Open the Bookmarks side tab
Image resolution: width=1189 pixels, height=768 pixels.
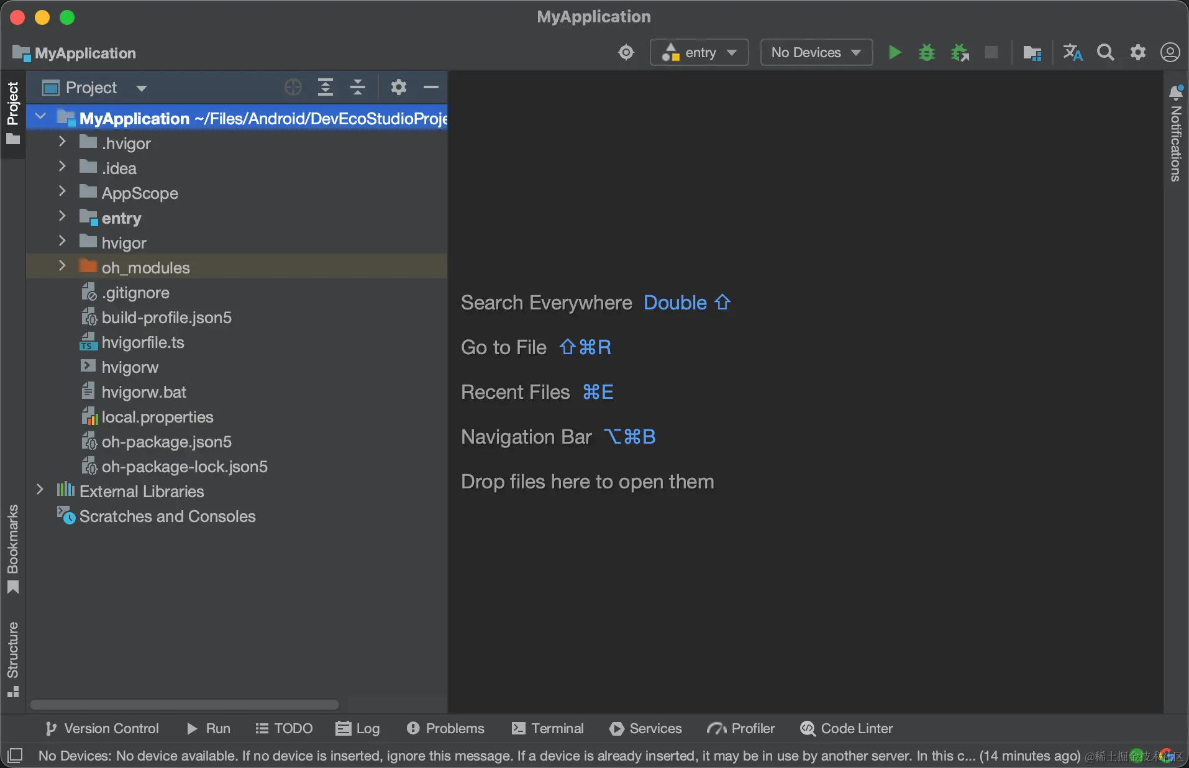(x=13, y=549)
